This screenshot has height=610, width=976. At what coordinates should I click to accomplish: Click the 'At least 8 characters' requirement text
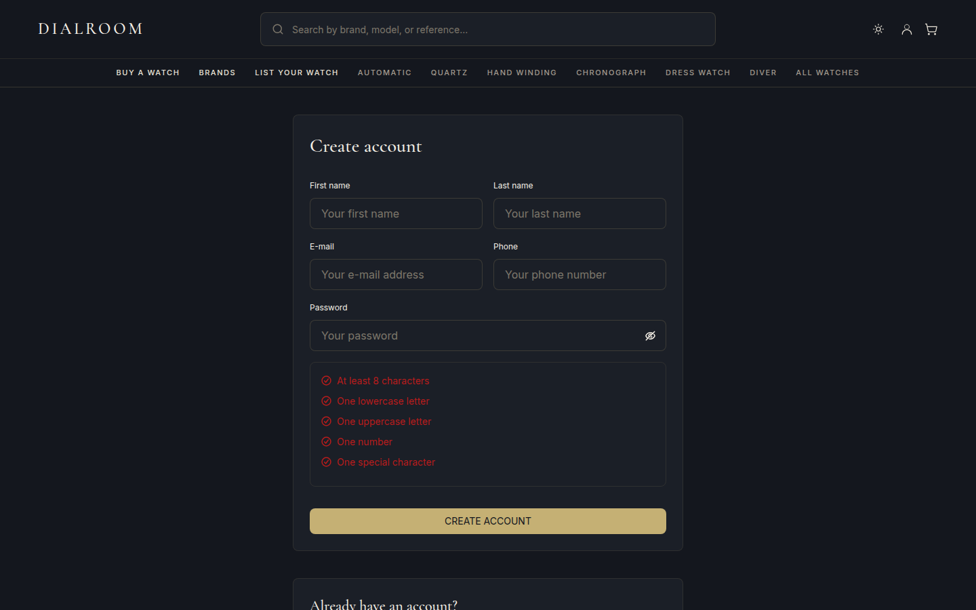(x=383, y=381)
